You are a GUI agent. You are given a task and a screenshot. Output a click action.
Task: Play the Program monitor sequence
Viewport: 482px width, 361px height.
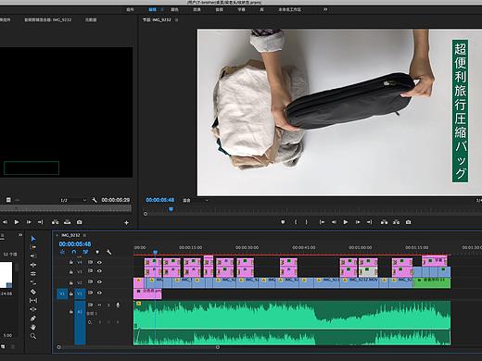346,222
